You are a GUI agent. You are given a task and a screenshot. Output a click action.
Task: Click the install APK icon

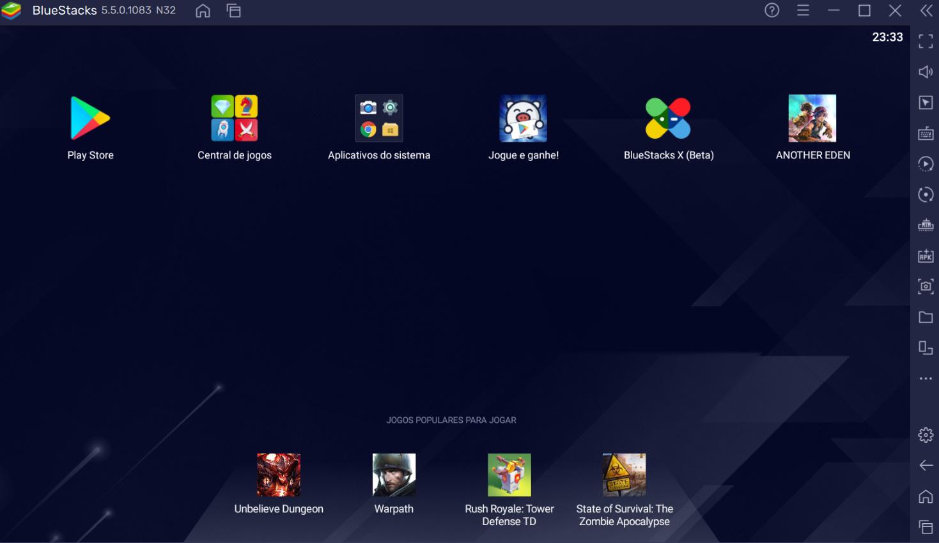point(926,256)
